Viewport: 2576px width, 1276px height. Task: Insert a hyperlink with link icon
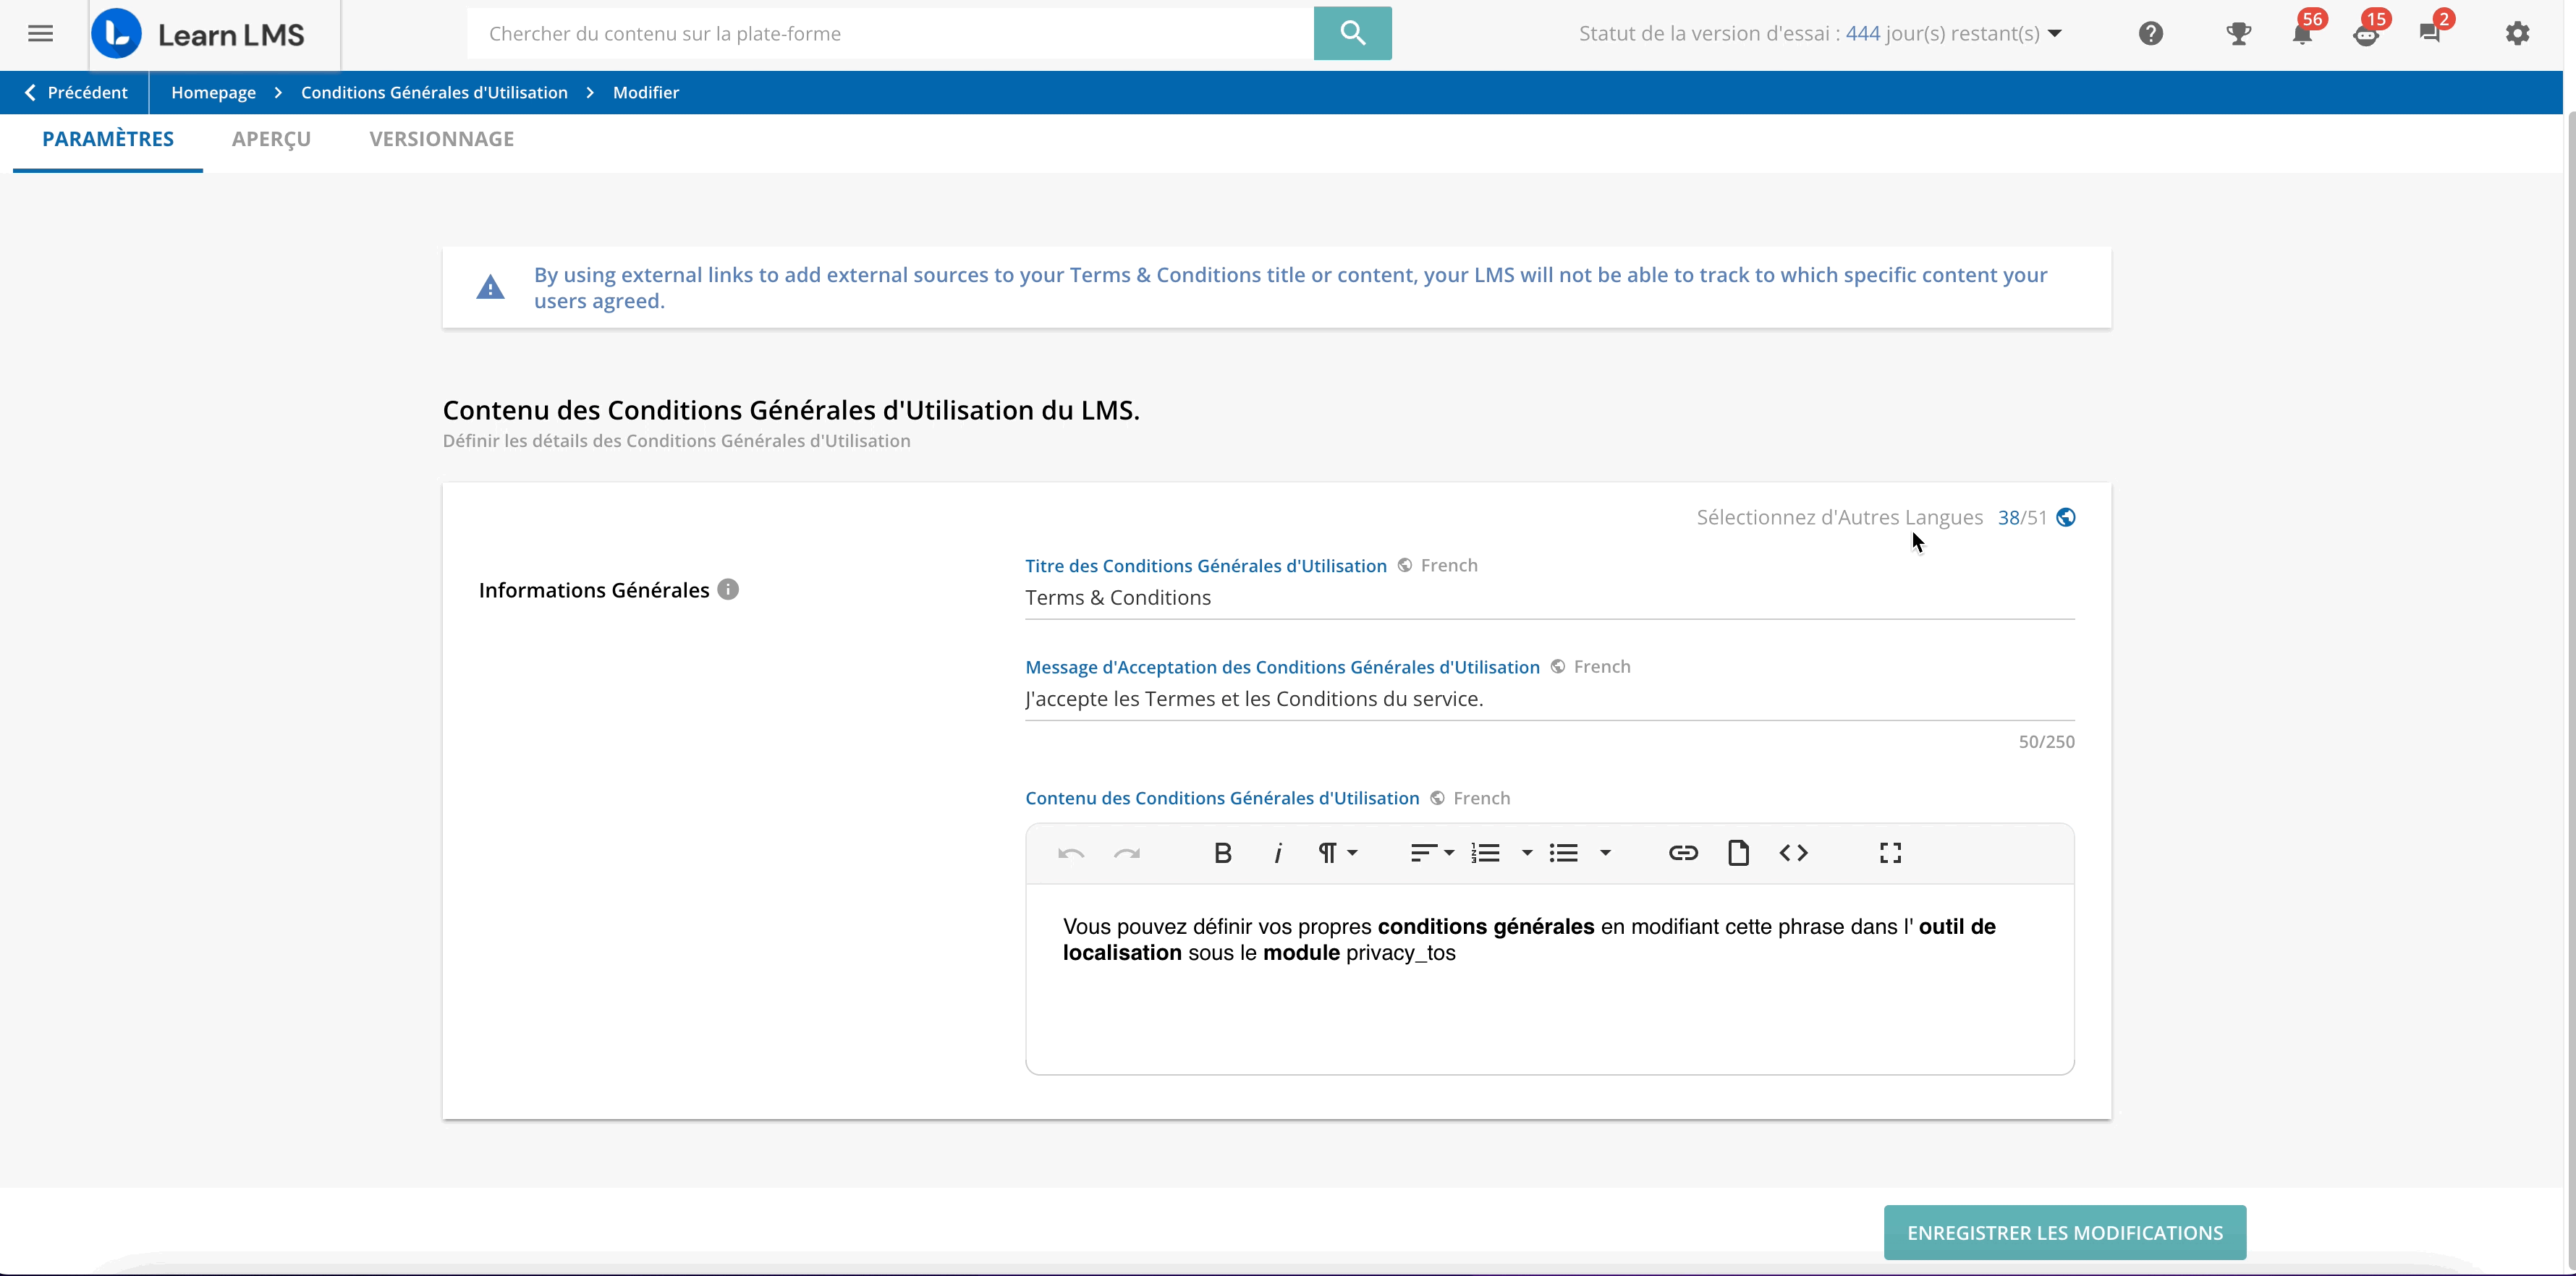(x=1683, y=853)
